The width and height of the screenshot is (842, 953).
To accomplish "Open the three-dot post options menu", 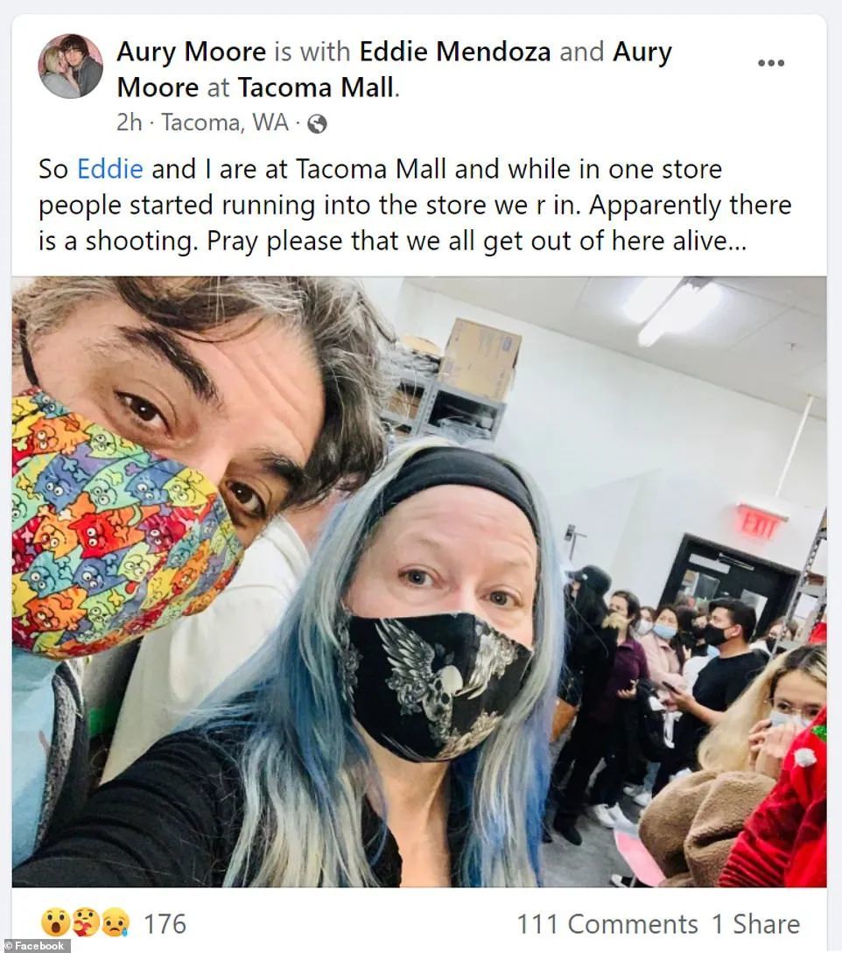I will click(771, 63).
